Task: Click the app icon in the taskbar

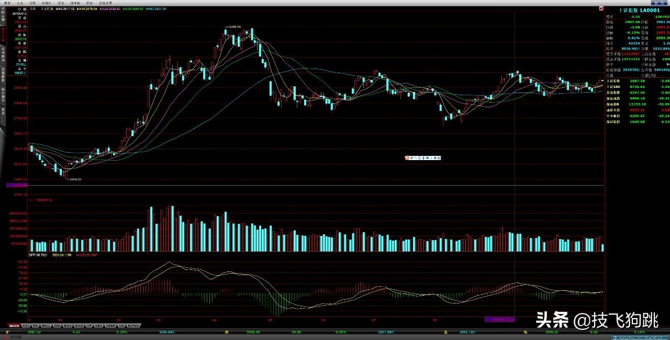Action: tap(5, 337)
